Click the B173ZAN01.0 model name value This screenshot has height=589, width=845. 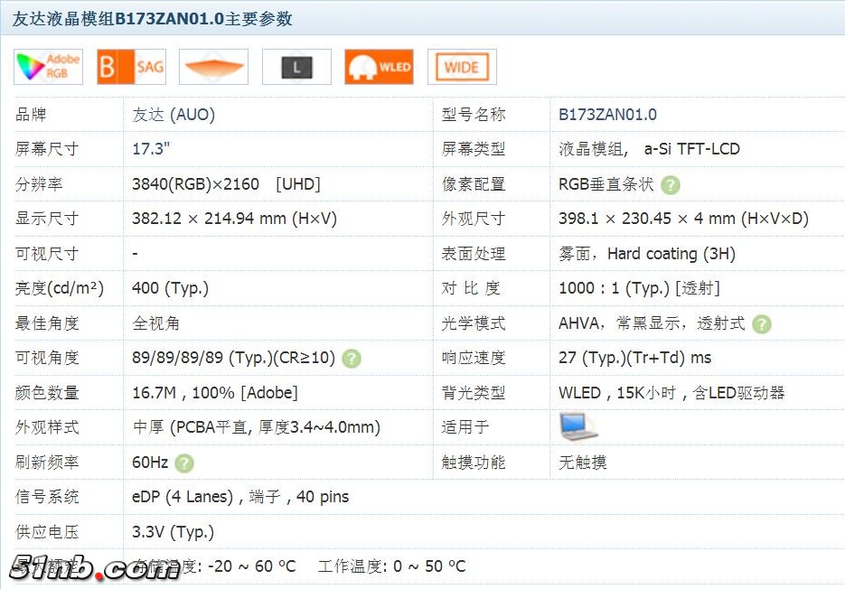pos(607,115)
